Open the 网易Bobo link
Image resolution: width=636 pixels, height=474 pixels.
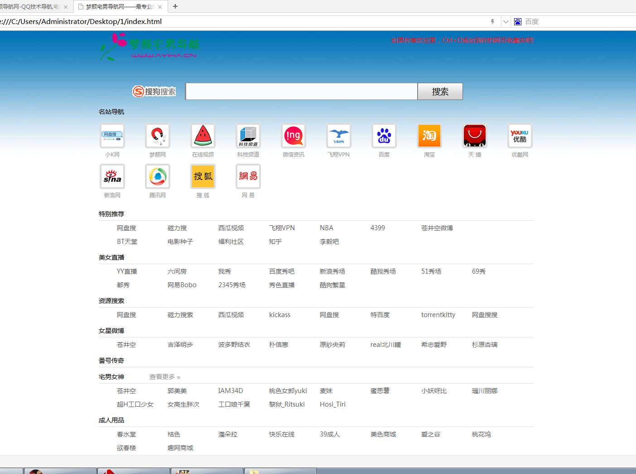[x=182, y=285]
